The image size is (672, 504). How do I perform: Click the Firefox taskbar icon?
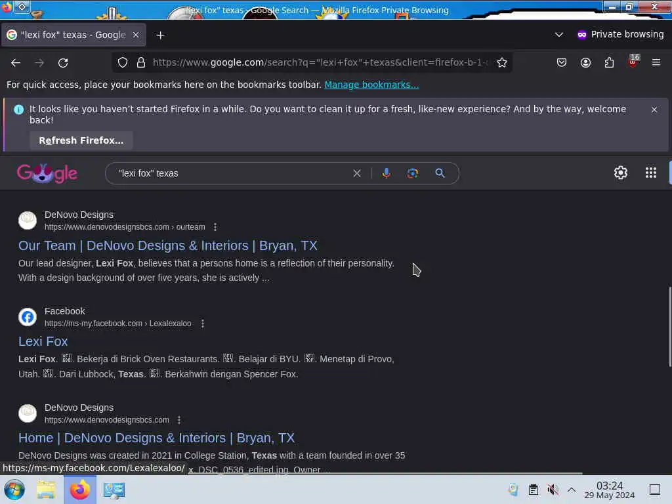pyautogui.click(x=79, y=490)
